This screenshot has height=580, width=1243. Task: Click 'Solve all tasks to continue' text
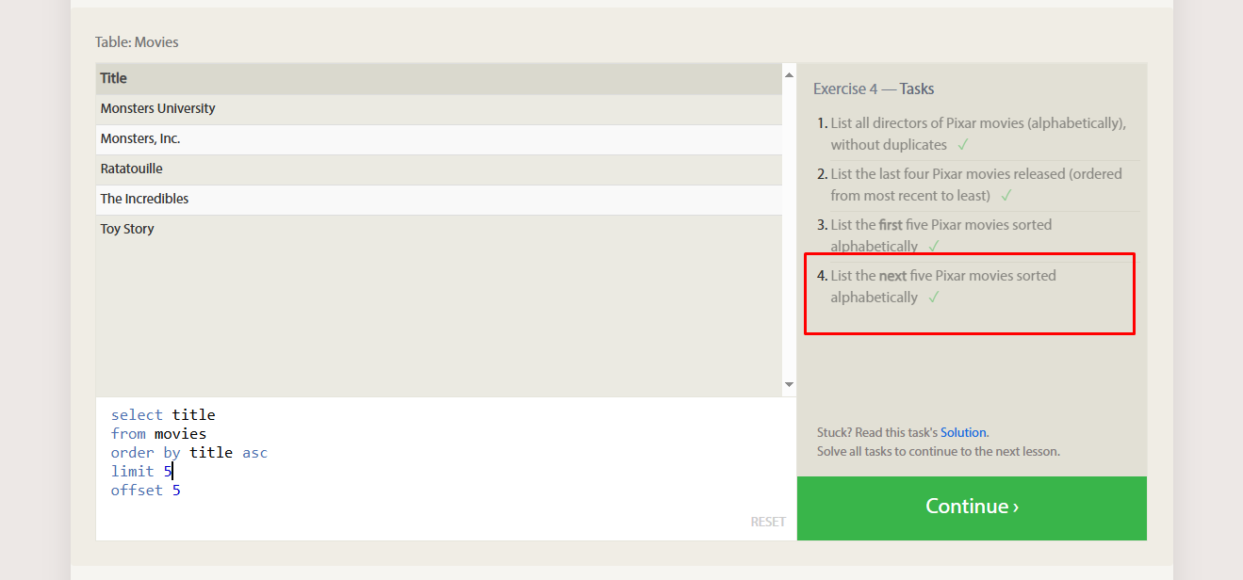tap(939, 451)
